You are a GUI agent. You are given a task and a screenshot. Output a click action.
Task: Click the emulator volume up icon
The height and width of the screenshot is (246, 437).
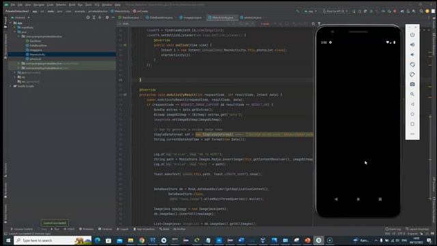tap(412, 44)
